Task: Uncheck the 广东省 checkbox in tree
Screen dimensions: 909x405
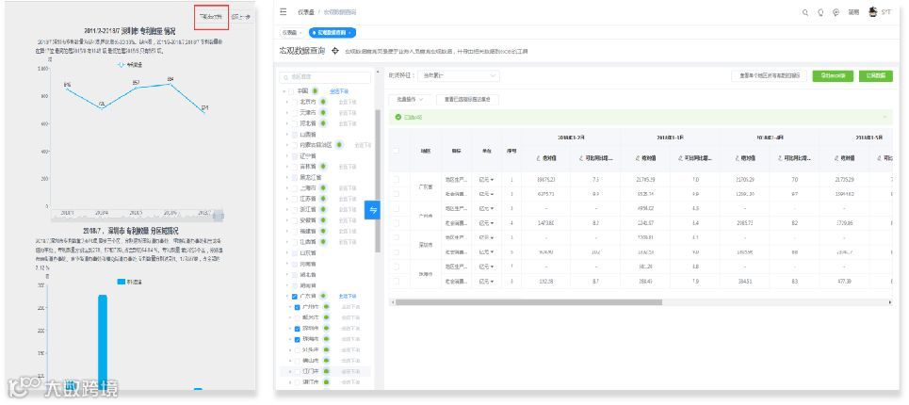Action: pos(295,296)
